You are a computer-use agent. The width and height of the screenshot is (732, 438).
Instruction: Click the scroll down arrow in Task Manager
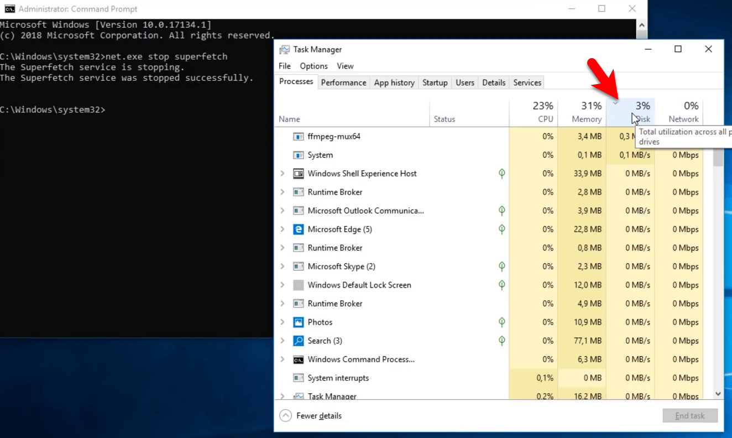coord(718,394)
